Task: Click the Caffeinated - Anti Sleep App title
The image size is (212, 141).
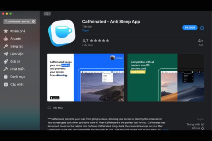Action: tap(111, 22)
